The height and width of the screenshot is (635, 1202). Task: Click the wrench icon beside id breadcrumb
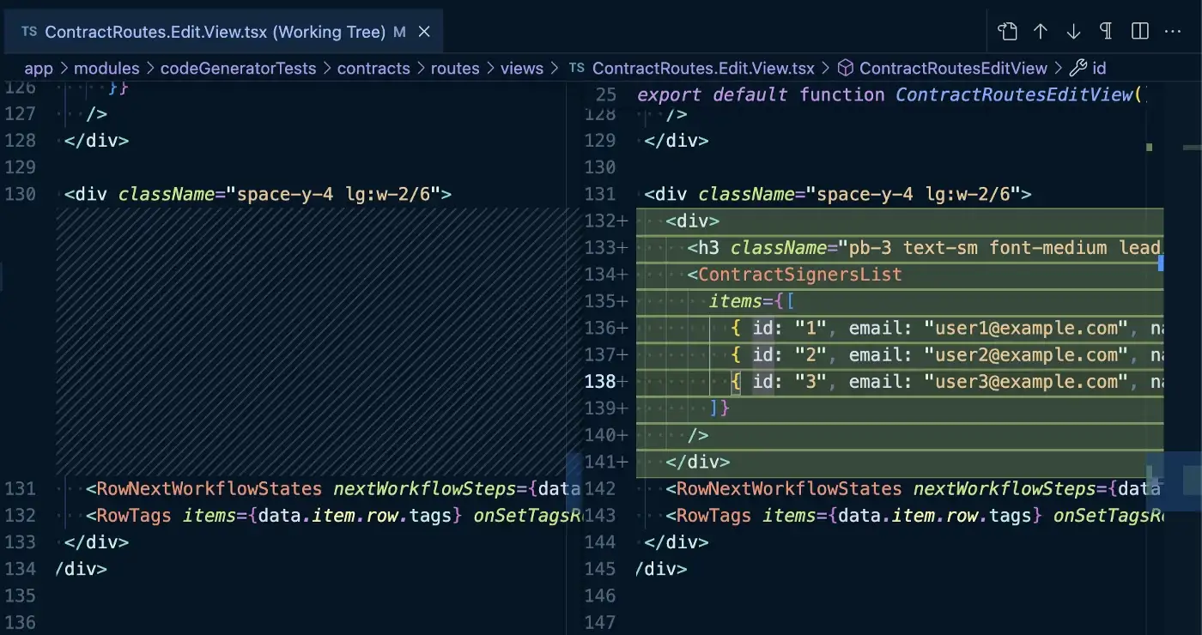click(1078, 68)
